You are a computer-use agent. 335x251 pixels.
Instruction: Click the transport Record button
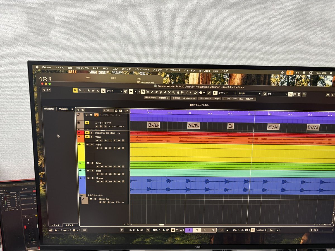coord(213,230)
